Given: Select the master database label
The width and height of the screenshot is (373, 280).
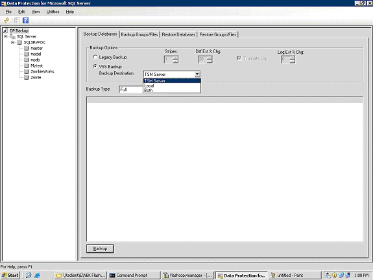Looking at the screenshot, I should (x=36, y=48).
